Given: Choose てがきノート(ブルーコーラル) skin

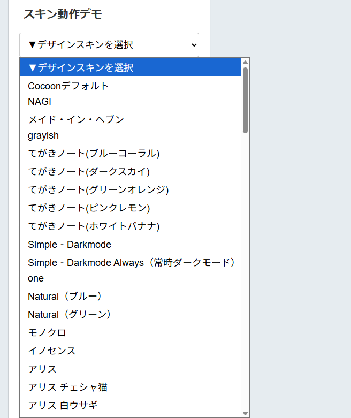Looking at the screenshot, I should [94, 154].
